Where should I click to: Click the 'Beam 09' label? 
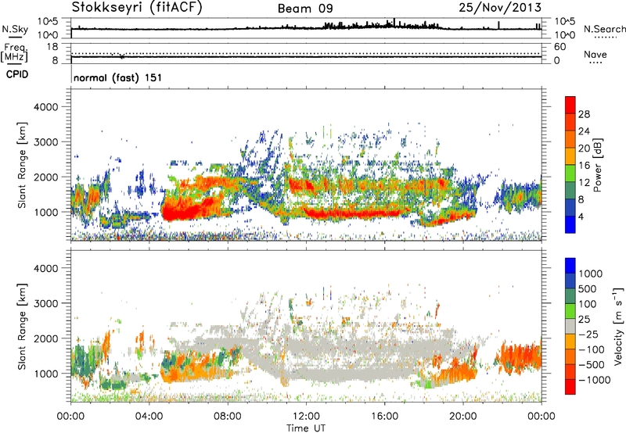click(305, 9)
